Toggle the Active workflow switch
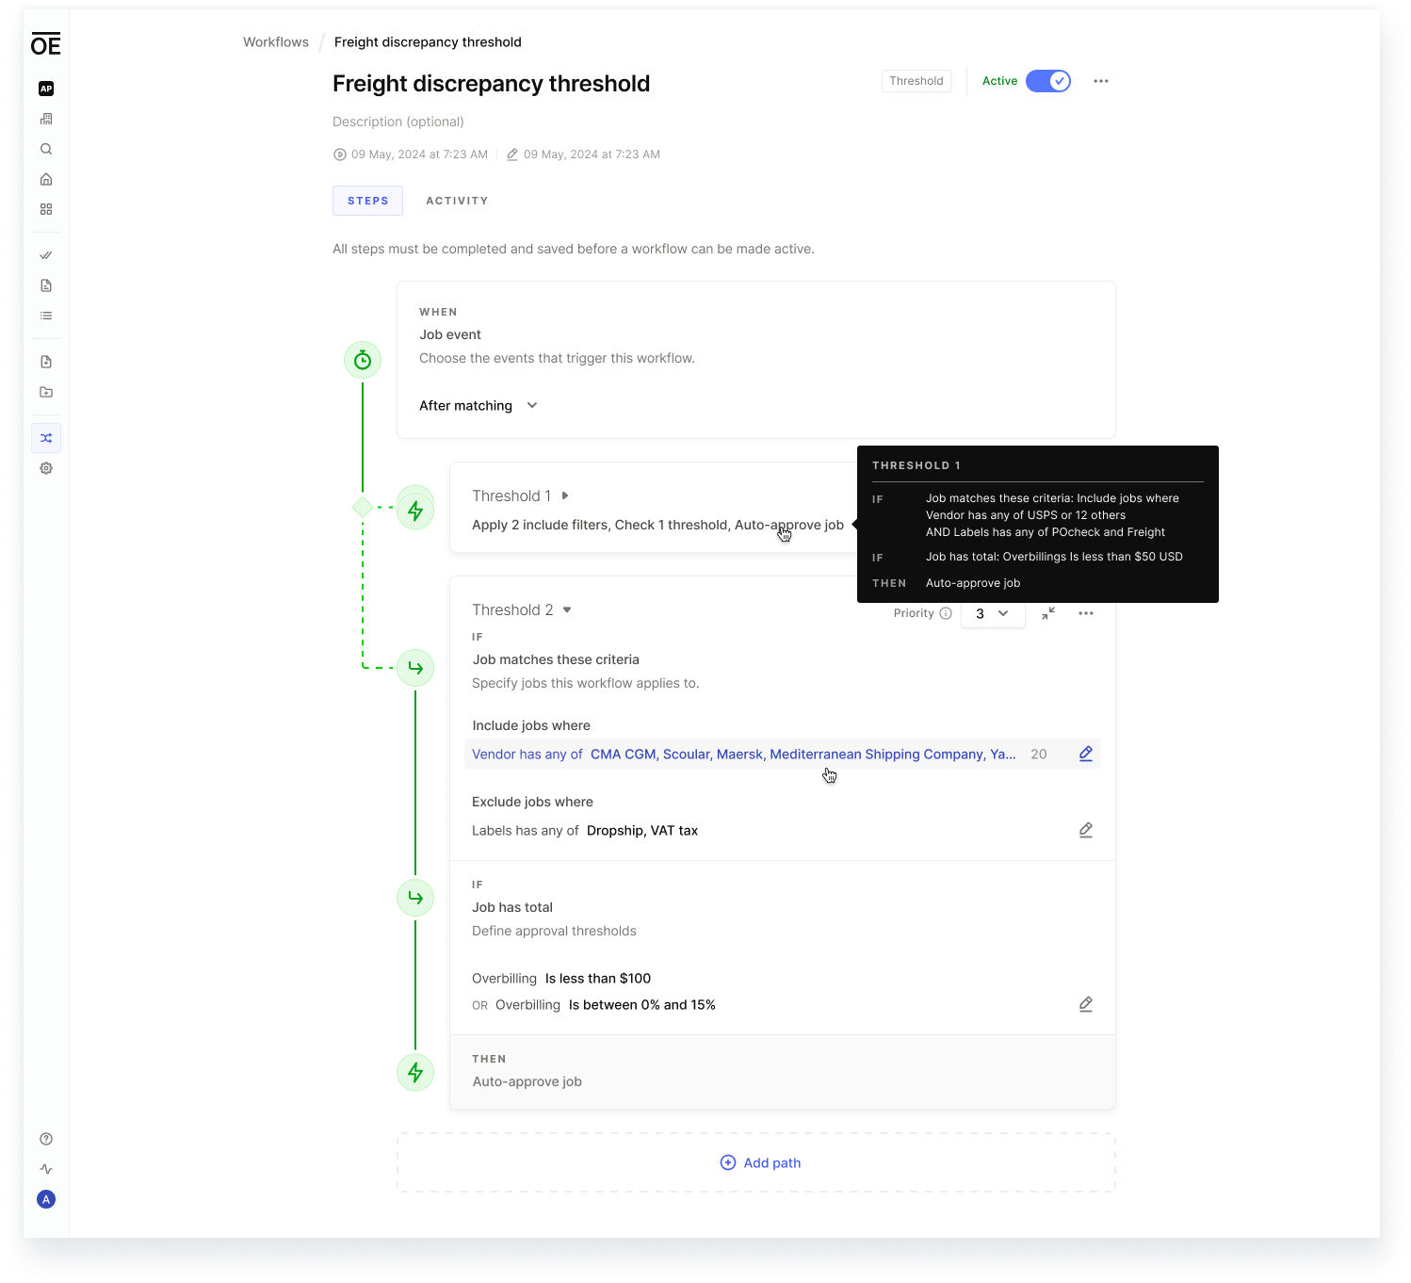 1048,81
